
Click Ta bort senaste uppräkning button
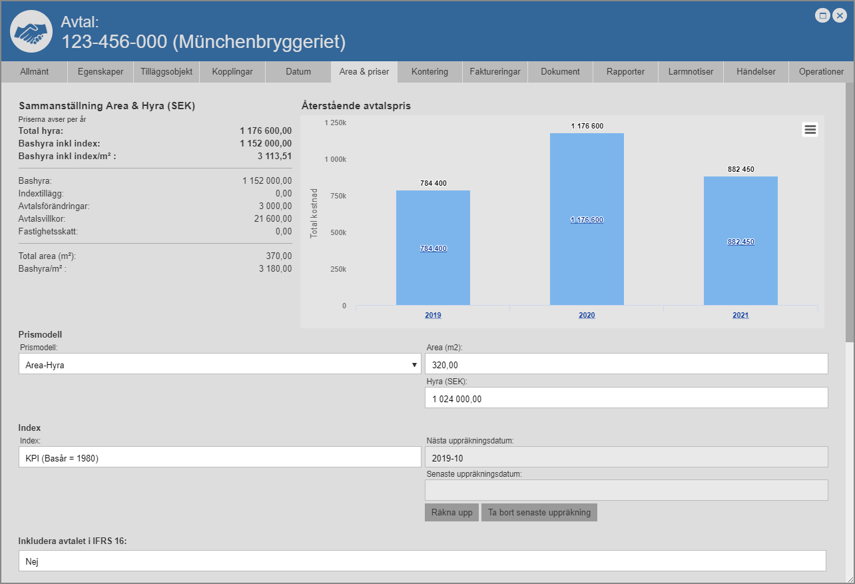tap(539, 512)
